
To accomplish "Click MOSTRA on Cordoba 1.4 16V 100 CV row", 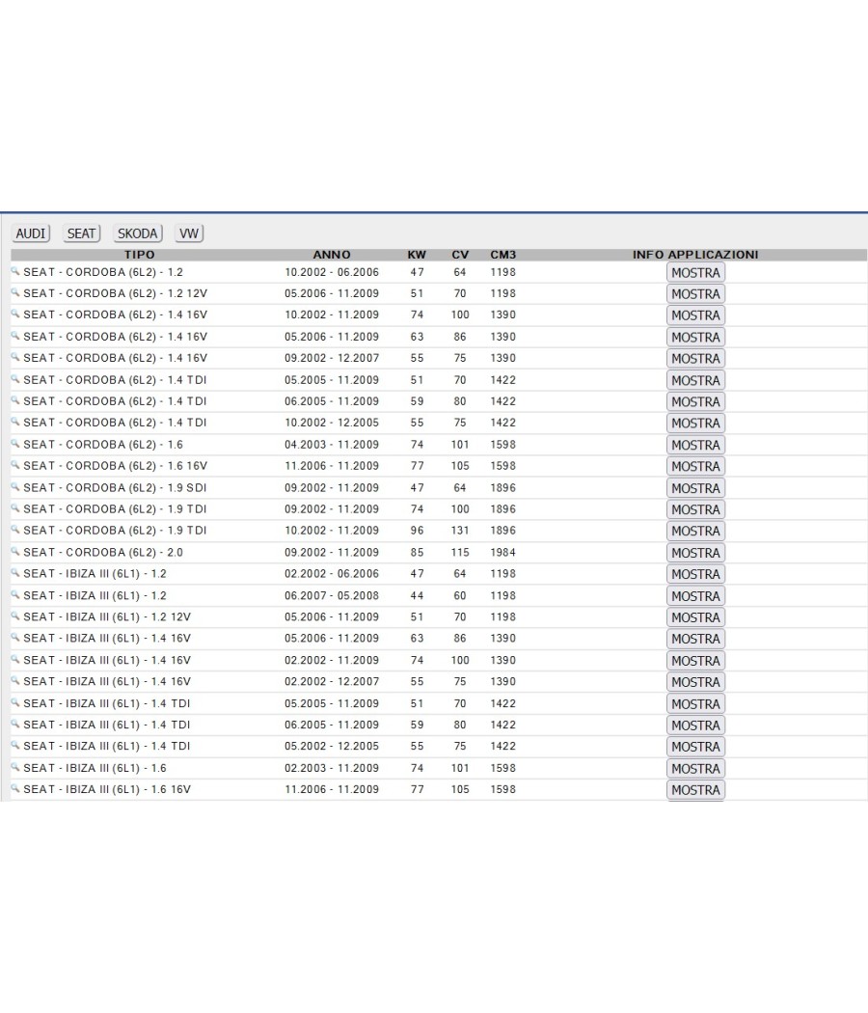I will point(695,315).
